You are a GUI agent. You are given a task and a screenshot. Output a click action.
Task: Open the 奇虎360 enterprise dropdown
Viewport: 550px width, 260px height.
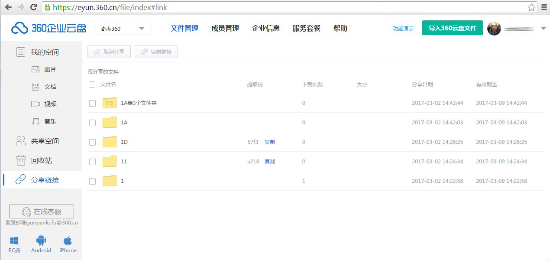click(123, 29)
